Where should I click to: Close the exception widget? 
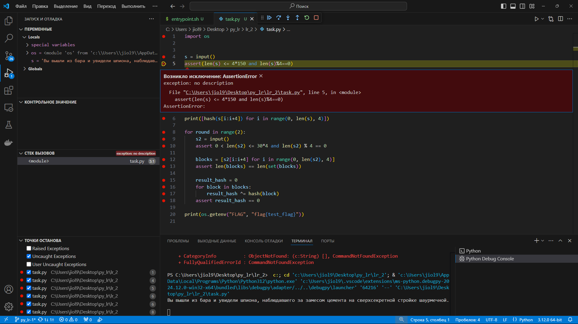tap(261, 76)
